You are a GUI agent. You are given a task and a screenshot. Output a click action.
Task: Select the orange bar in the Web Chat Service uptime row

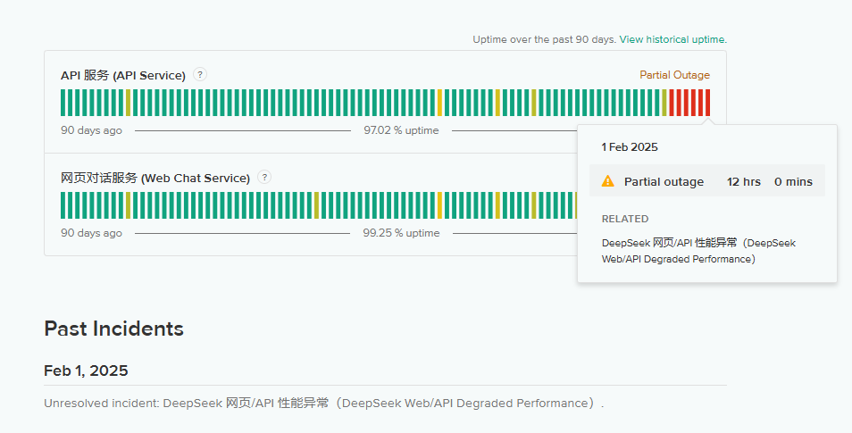click(x=439, y=205)
